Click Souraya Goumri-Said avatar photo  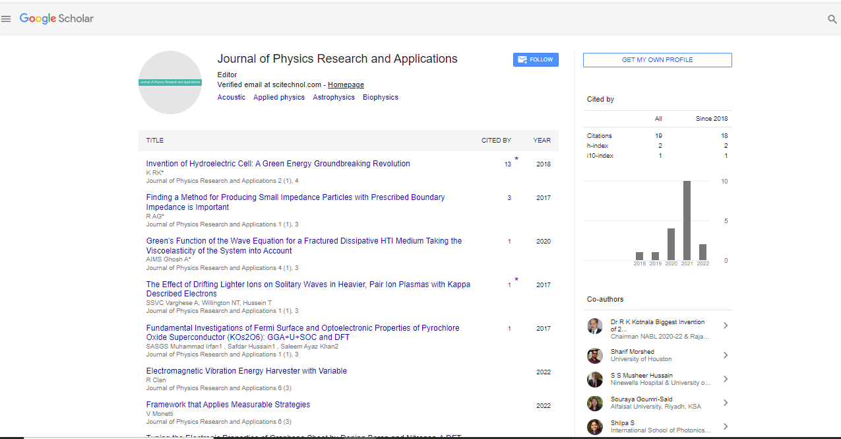click(595, 403)
